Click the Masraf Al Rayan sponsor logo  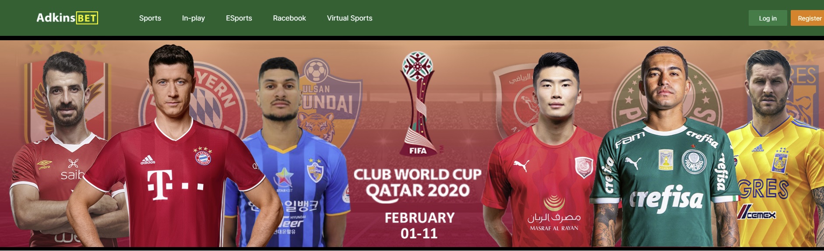(554, 213)
